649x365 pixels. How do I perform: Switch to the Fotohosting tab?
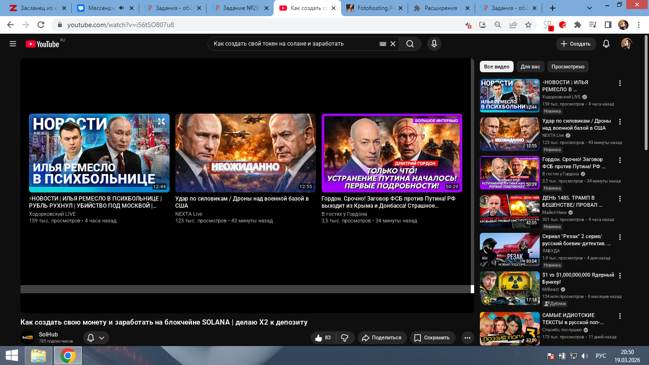pyautogui.click(x=375, y=8)
